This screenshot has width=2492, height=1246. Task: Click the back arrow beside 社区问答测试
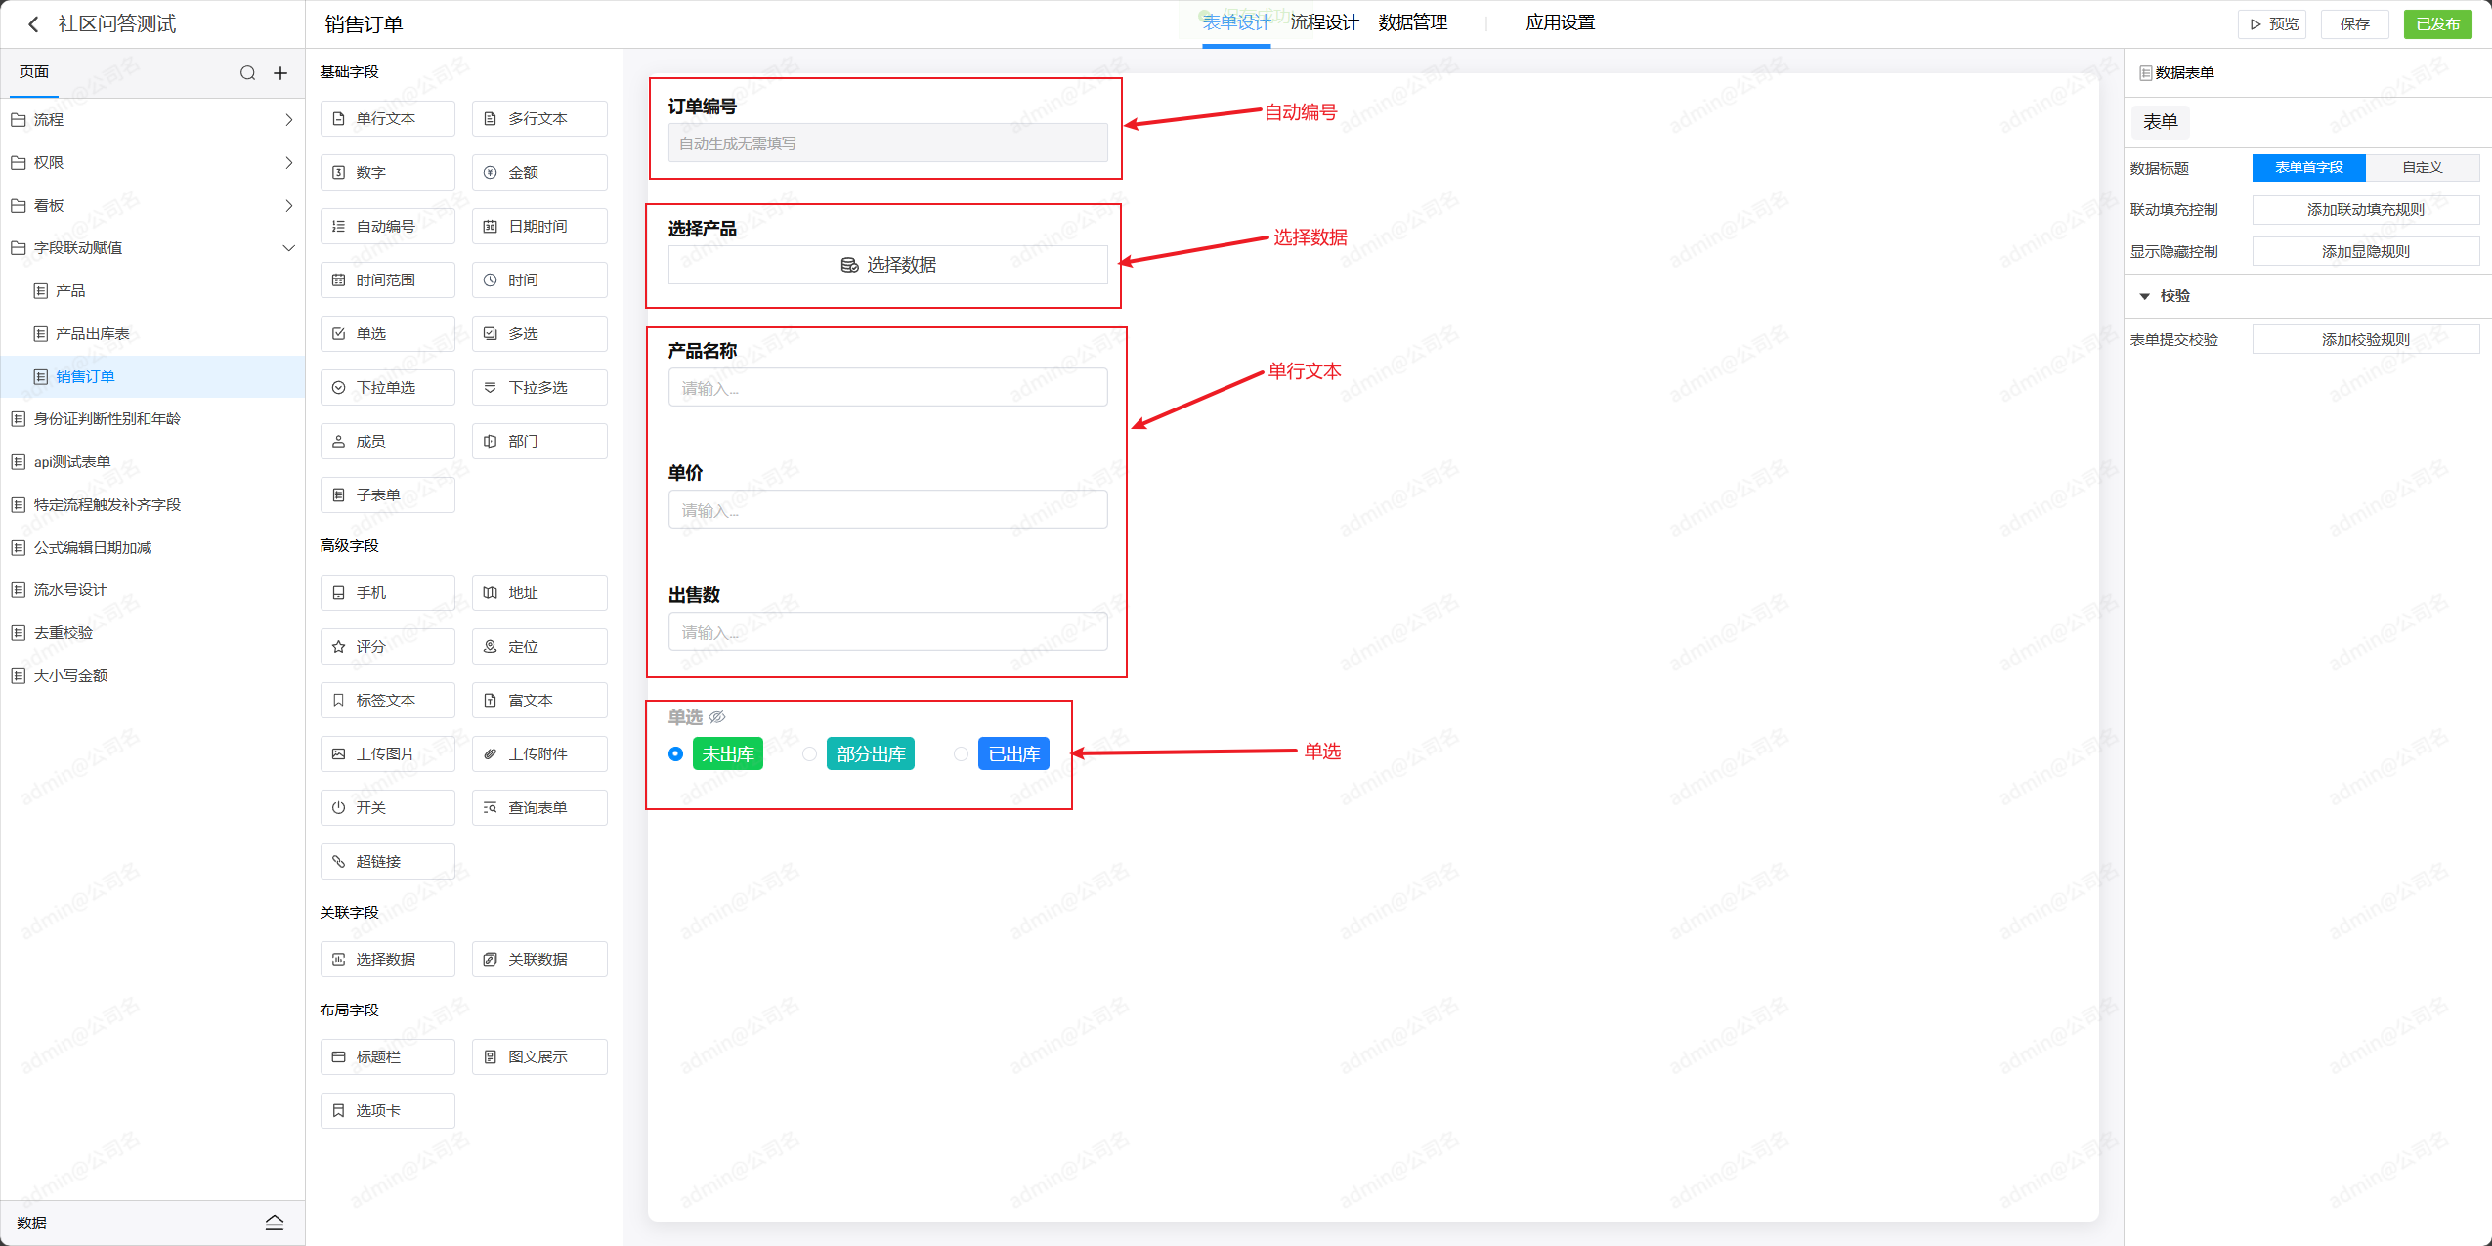[x=33, y=24]
